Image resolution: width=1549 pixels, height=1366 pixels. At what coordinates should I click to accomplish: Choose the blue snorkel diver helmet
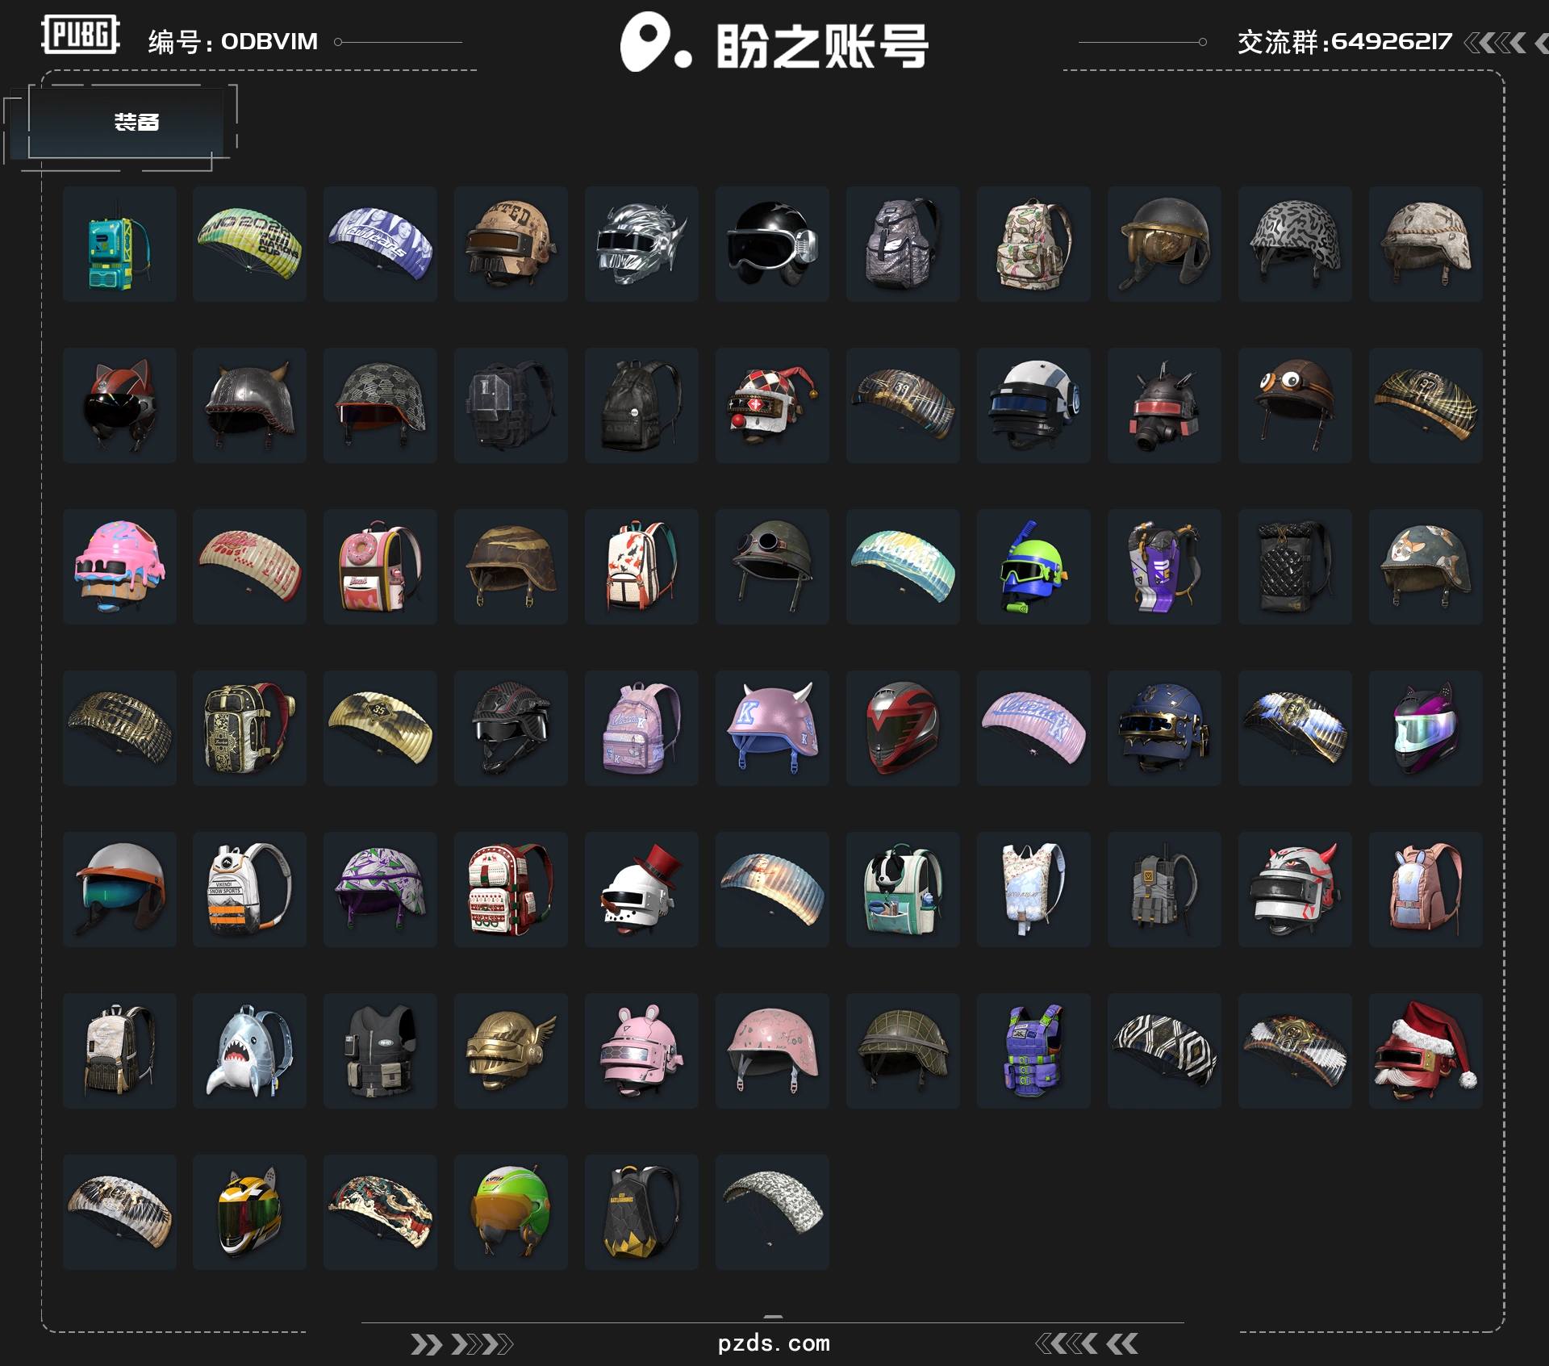[x=1033, y=566]
